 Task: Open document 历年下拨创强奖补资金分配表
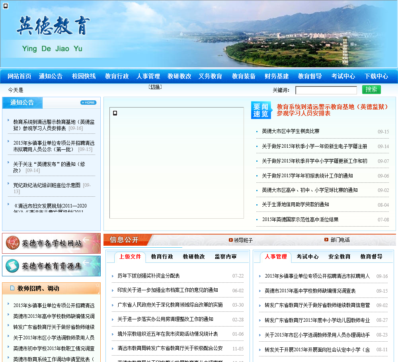tap(148, 276)
